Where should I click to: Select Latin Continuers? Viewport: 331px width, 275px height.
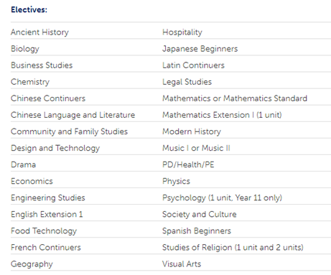pos(193,65)
